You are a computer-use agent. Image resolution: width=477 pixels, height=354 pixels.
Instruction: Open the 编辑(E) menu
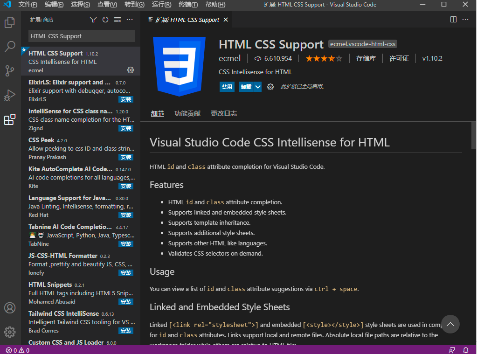(x=54, y=5)
